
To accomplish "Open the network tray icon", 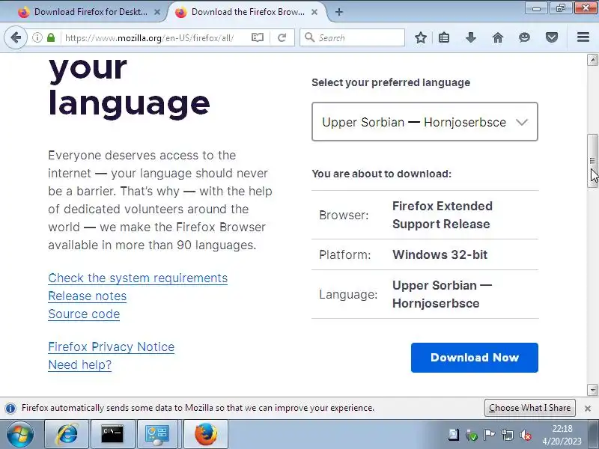I will pos(508,435).
